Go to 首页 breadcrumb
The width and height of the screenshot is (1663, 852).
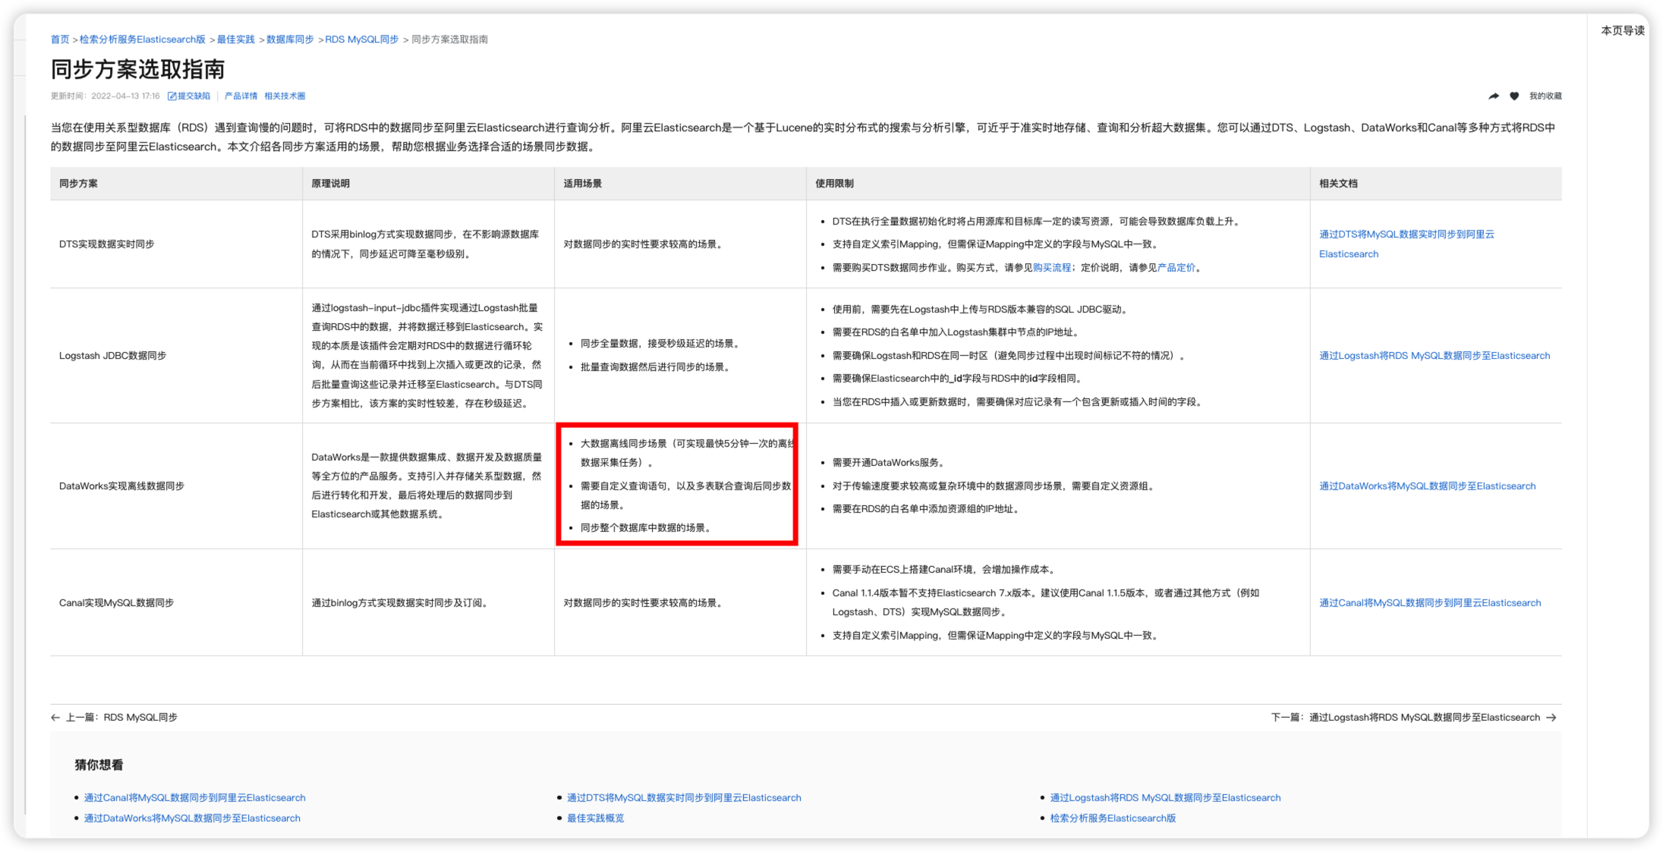click(60, 39)
